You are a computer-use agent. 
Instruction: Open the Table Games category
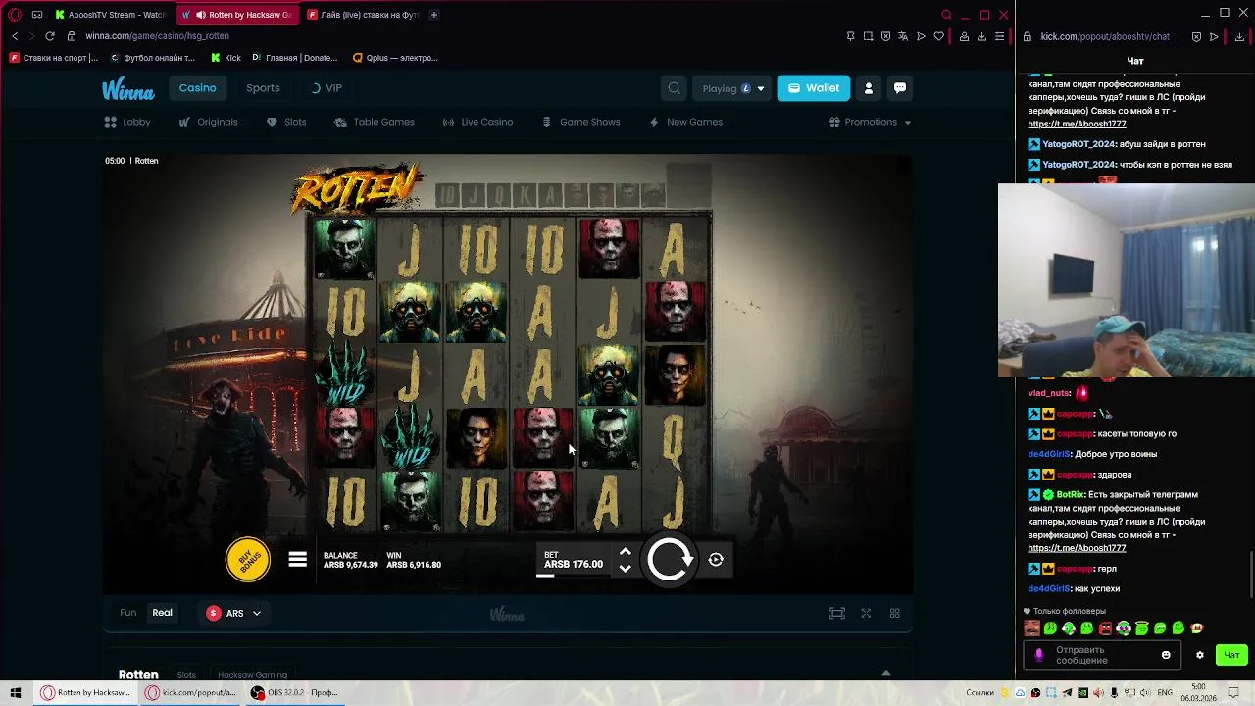375,122
